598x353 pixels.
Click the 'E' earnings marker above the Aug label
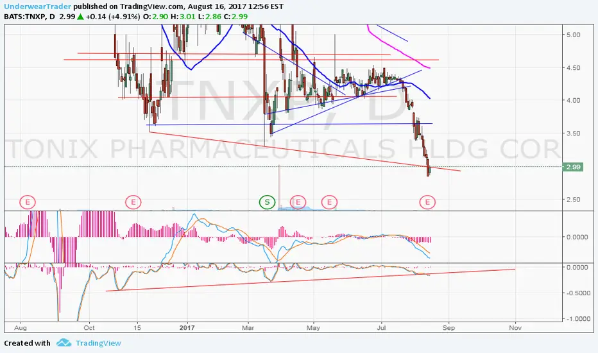click(28, 202)
